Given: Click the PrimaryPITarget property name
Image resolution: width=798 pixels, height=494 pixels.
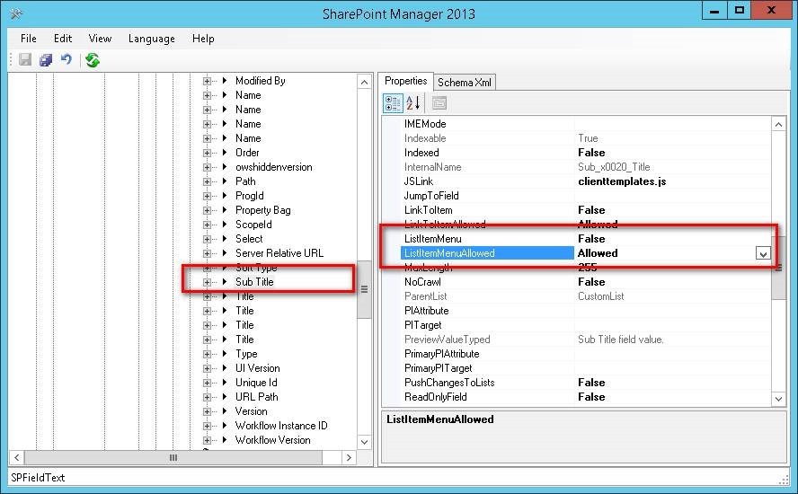Looking at the screenshot, I should (439, 368).
